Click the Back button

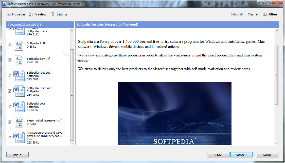218,155
